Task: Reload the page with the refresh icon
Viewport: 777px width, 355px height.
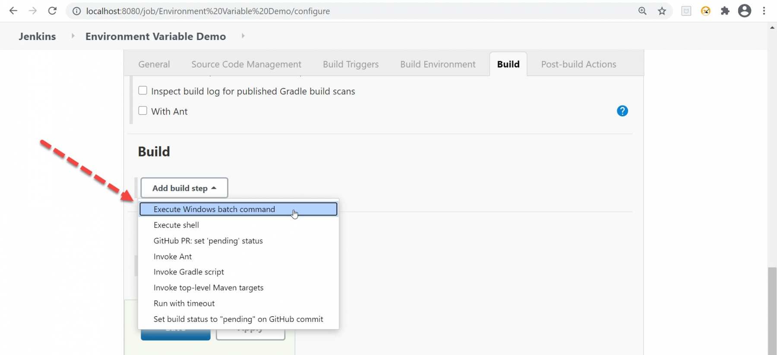Action: tap(52, 11)
